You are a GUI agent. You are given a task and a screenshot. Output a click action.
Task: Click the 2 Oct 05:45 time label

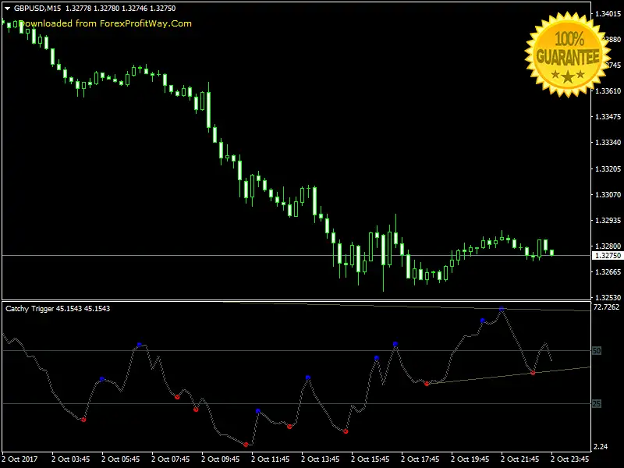(121, 459)
